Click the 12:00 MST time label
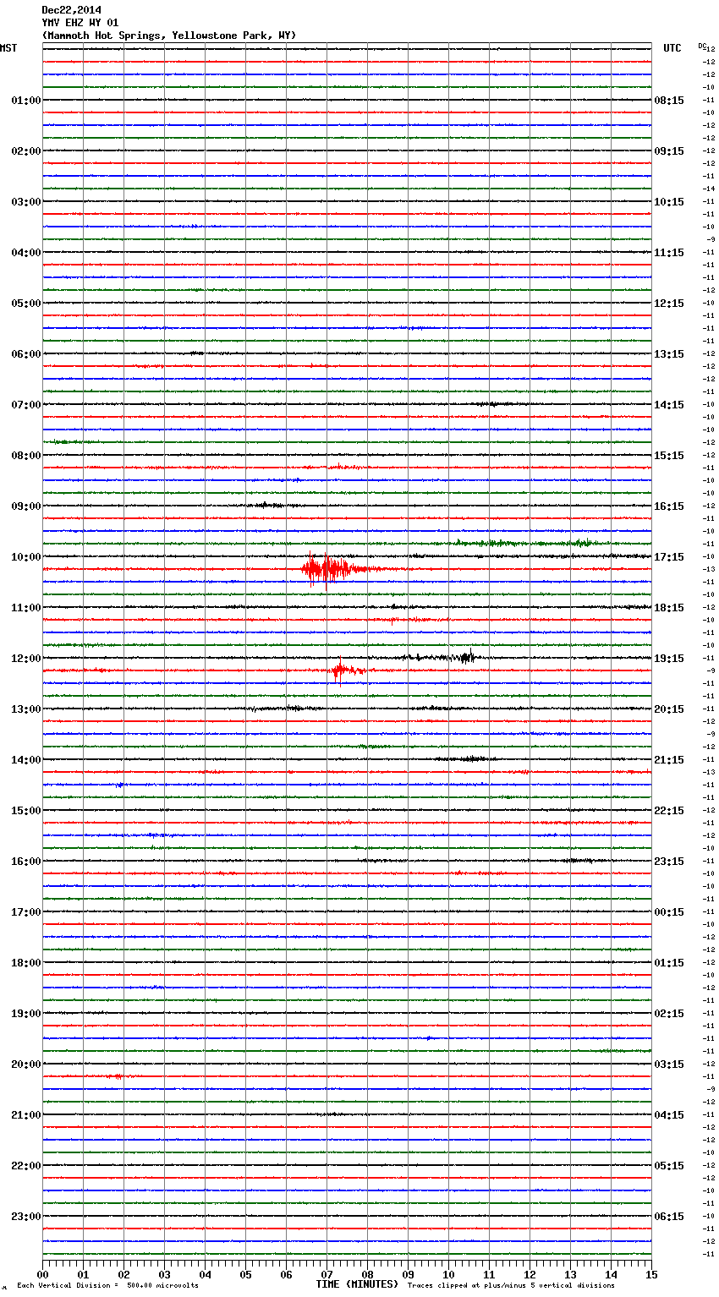The width and height of the screenshot is (719, 1297). [26, 659]
